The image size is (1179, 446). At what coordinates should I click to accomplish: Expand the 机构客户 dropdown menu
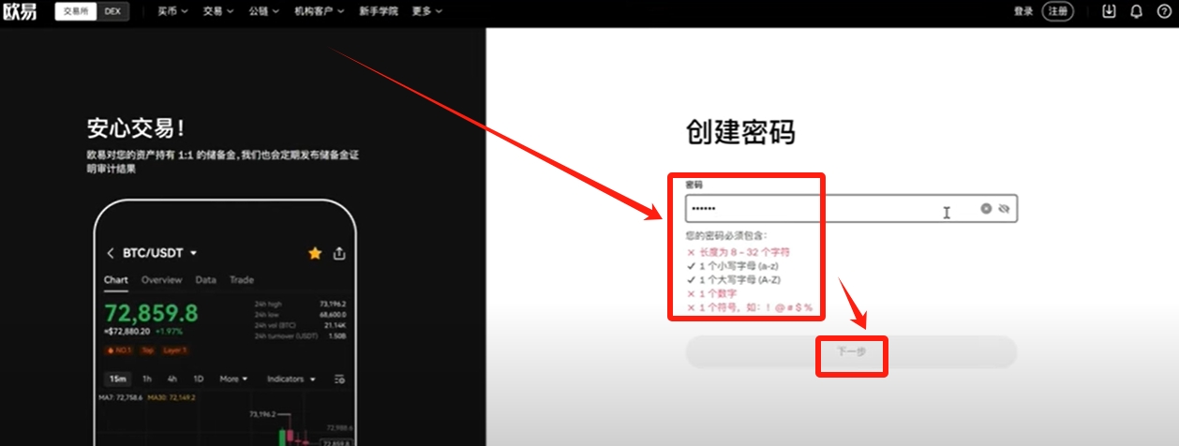click(319, 11)
